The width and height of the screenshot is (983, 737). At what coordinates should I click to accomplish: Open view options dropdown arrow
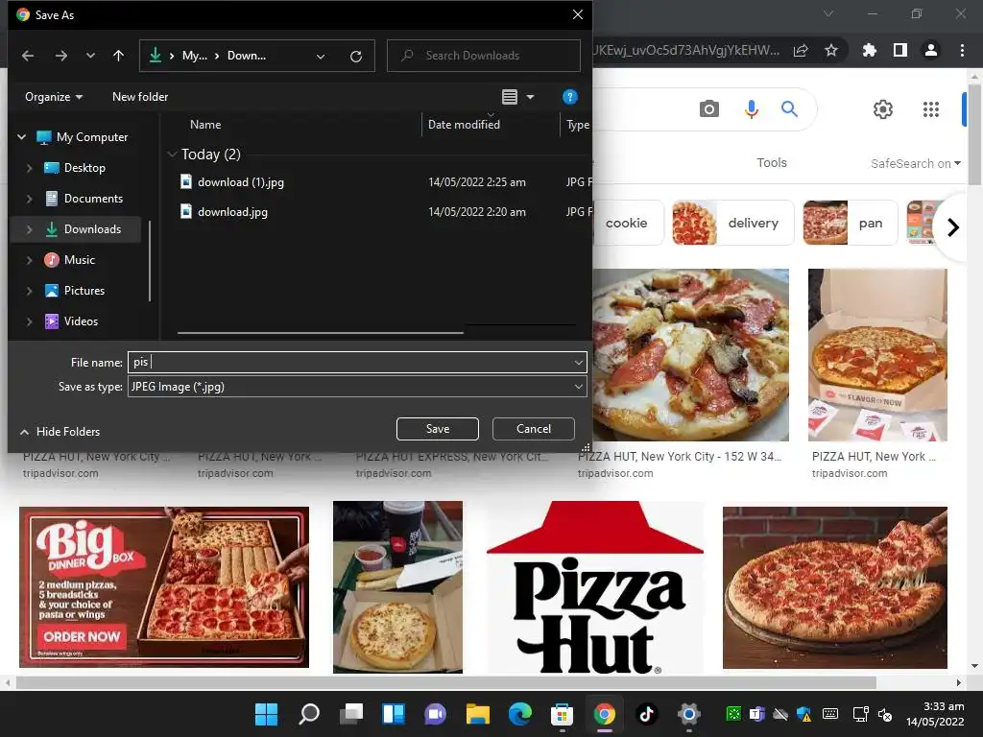tap(530, 97)
